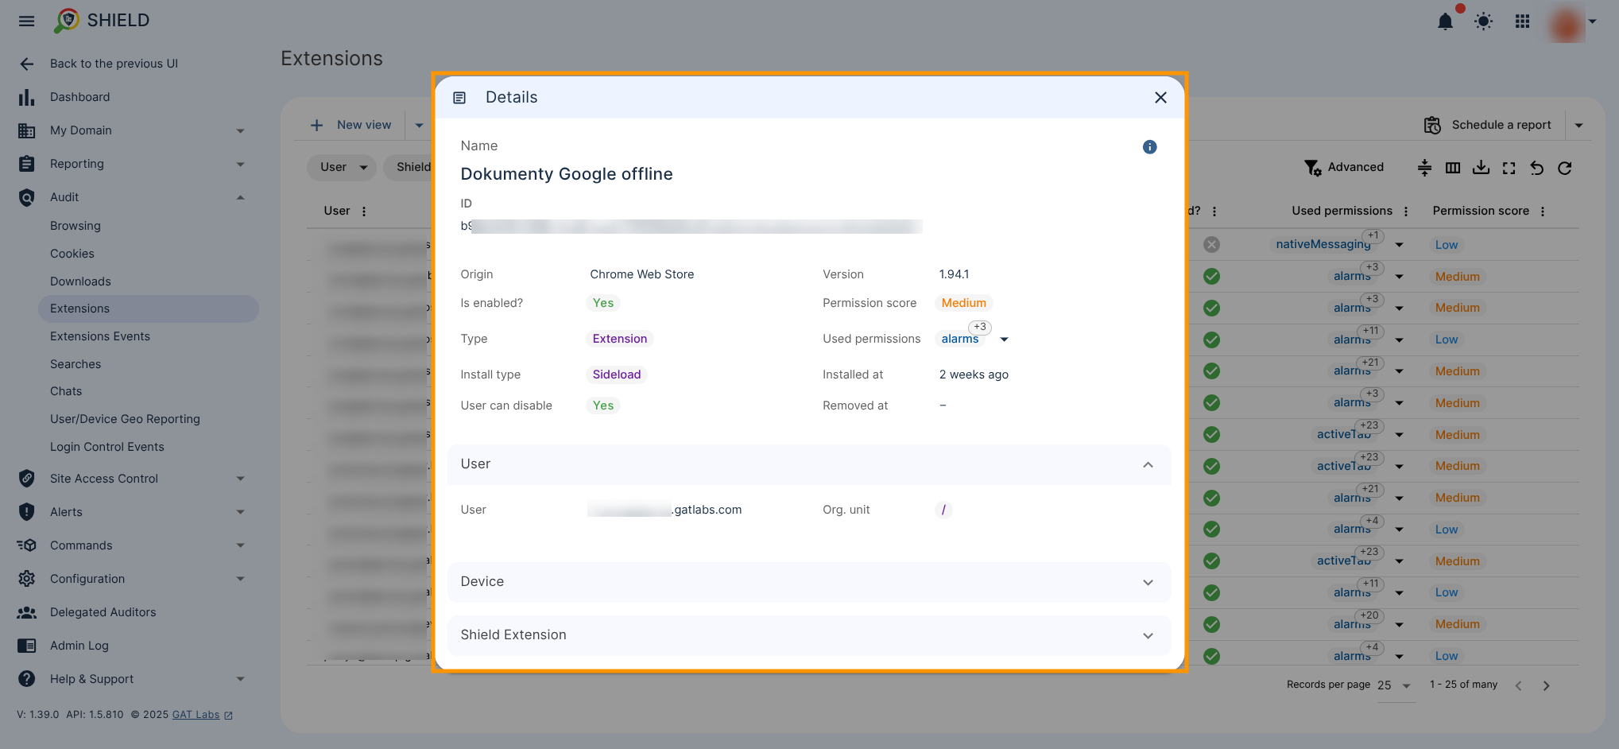Click the Advanced filter icon

click(x=1312, y=168)
